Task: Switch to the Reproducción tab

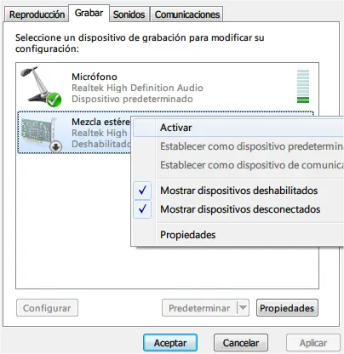Action: [37, 14]
